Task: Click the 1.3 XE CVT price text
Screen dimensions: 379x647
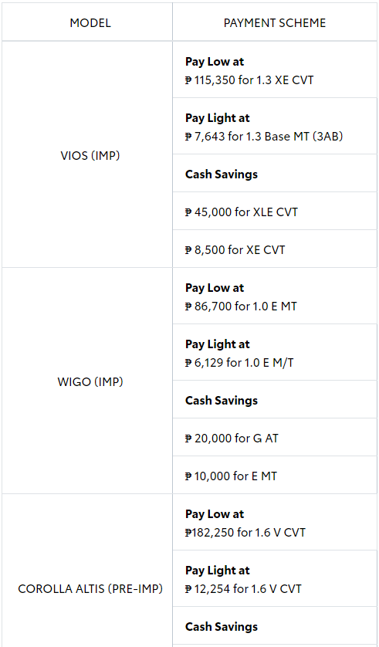Action: [x=249, y=80]
